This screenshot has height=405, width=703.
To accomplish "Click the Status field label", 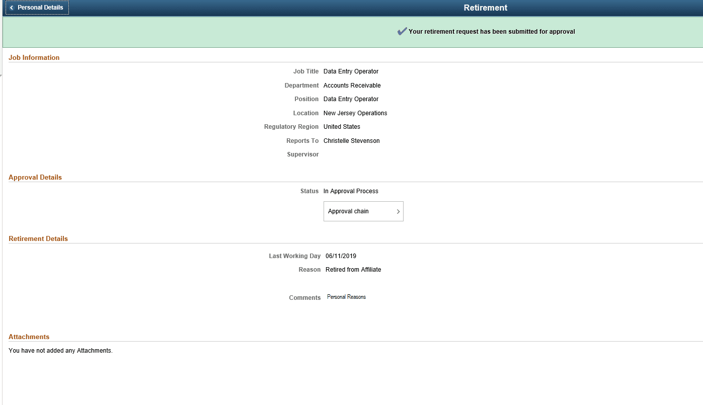I will [309, 191].
